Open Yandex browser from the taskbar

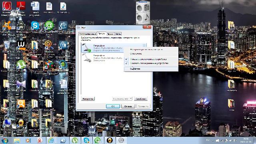[40, 140]
